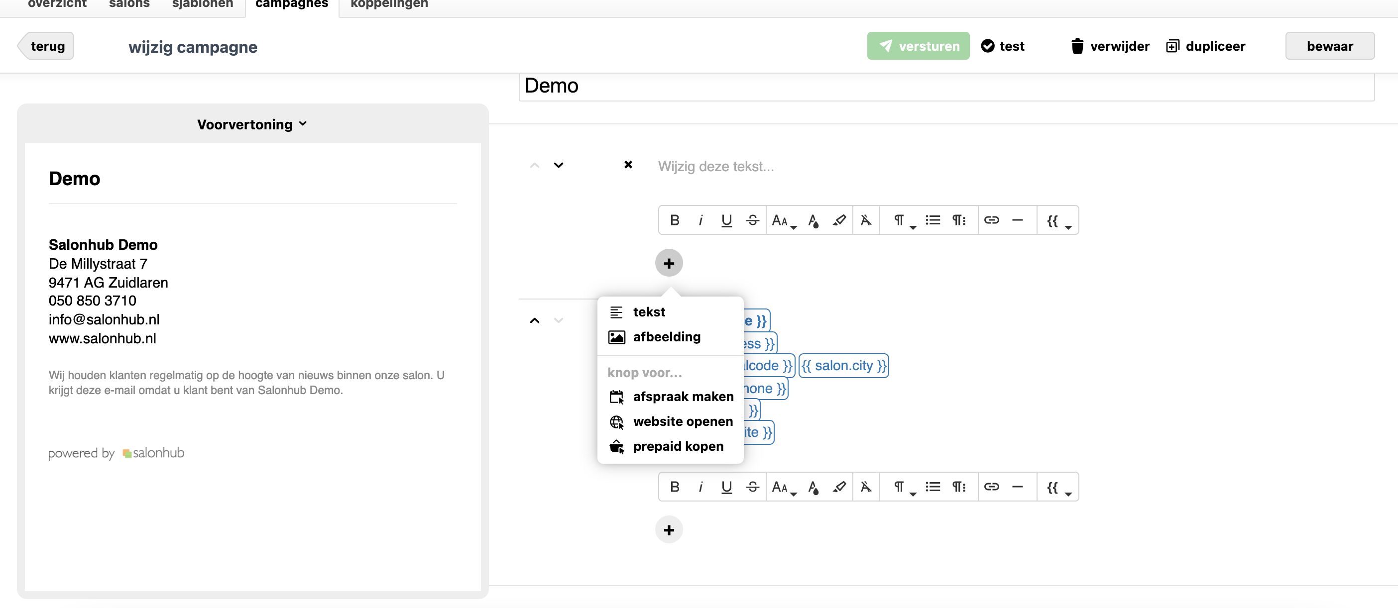The image size is (1398, 608).
Task: Click Bold icon in top editor toolbar
Action: tap(675, 220)
